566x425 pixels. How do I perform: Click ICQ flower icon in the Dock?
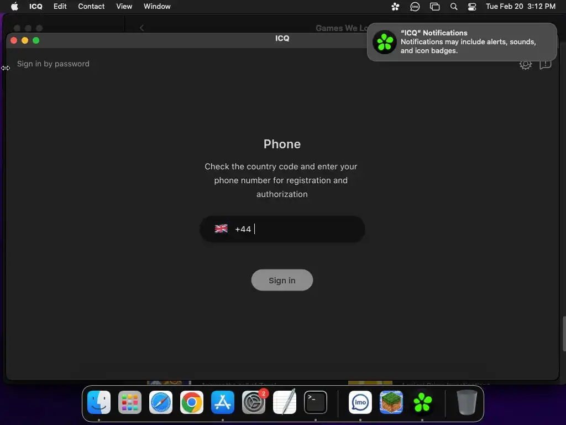(x=422, y=402)
